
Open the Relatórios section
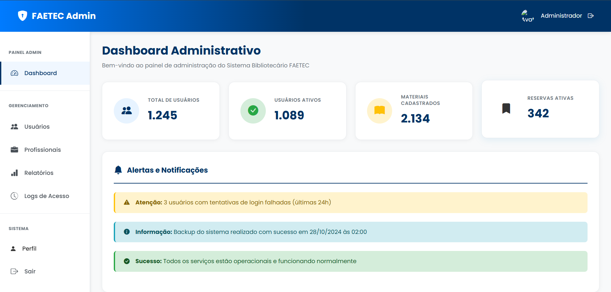[x=39, y=173]
